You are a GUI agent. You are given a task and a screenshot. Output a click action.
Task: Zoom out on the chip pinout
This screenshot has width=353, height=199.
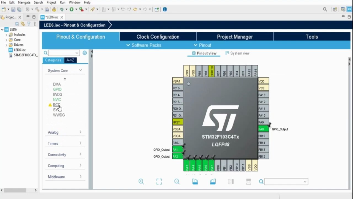click(x=177, y=182)
